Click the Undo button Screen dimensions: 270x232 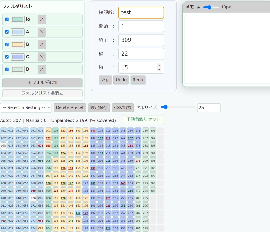[121, 80]
